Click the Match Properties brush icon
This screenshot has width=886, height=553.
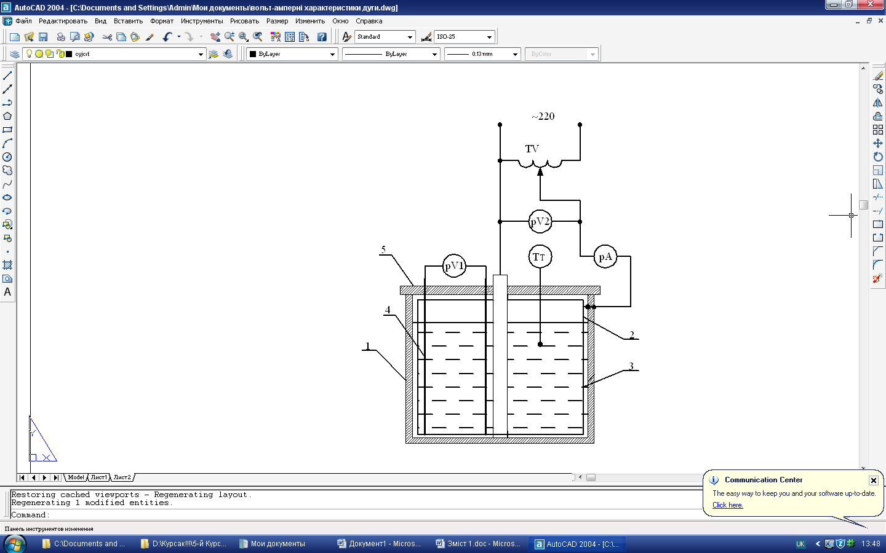pos(150,37)
